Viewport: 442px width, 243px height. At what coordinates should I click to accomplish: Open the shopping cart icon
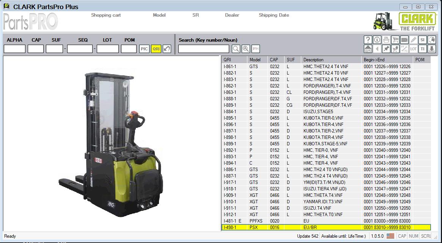[395, 40]
